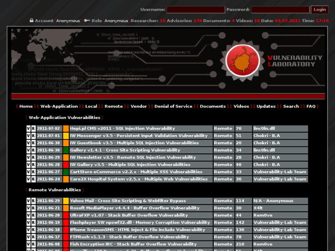This screenshot has width=335, height=251.
Task: Open the Denial of Service menu
Action: click(173, 106)
